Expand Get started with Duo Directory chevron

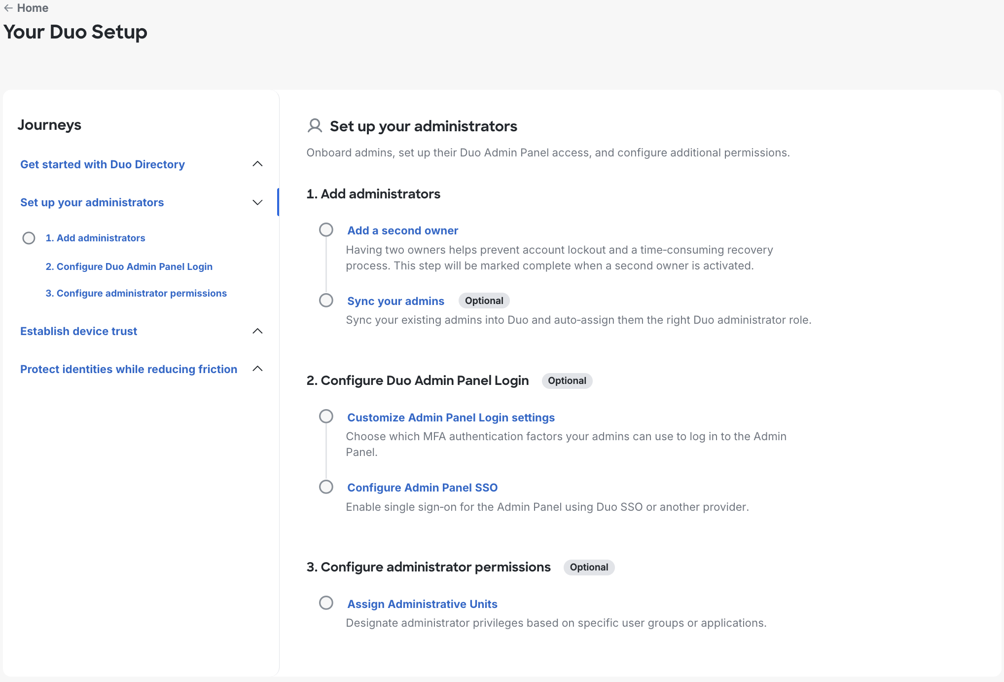(257, 164)
